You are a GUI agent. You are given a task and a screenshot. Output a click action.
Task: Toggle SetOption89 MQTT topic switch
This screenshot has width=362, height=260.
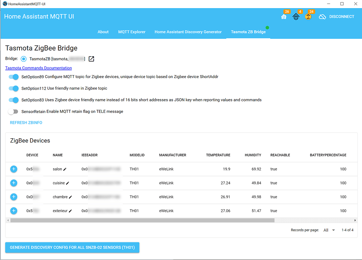14,77
